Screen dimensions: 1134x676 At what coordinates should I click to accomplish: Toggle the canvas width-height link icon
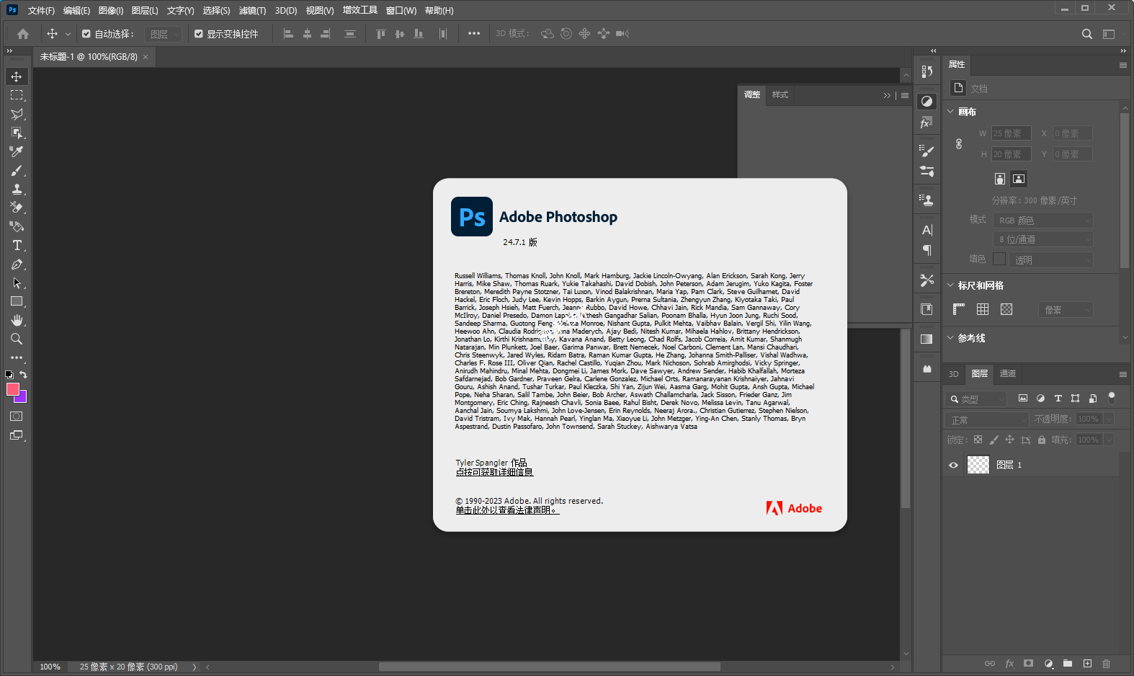(959, 143)
